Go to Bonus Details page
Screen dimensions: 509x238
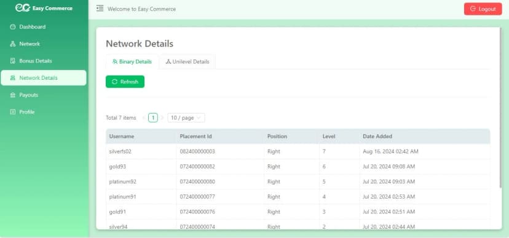tap(44, 61)
